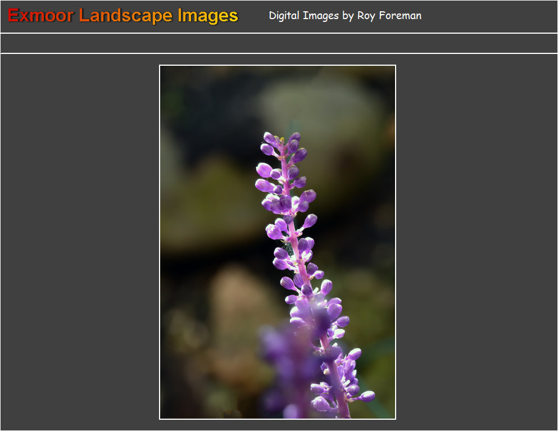558x431 pixels.
Task: Click the empty navigation bar below the header
Action: 279,43
